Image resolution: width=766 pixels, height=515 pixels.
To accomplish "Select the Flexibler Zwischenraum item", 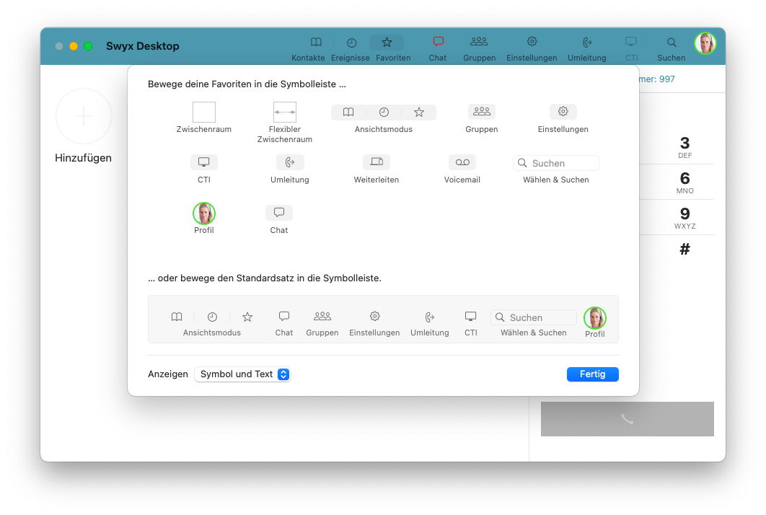I will click(285, 113).
